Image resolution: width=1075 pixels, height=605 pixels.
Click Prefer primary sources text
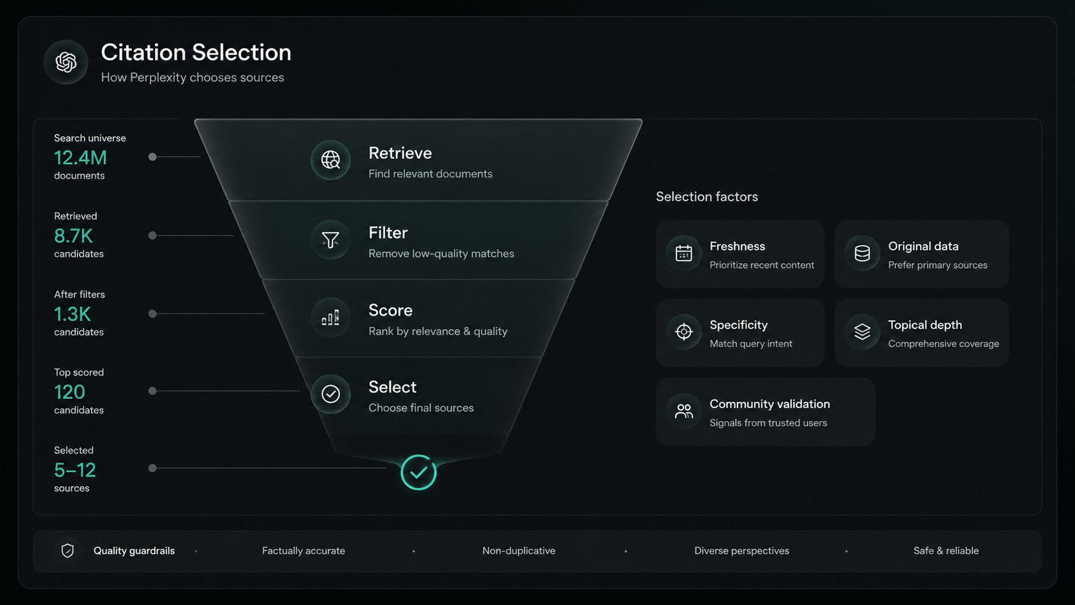[937, 265]
